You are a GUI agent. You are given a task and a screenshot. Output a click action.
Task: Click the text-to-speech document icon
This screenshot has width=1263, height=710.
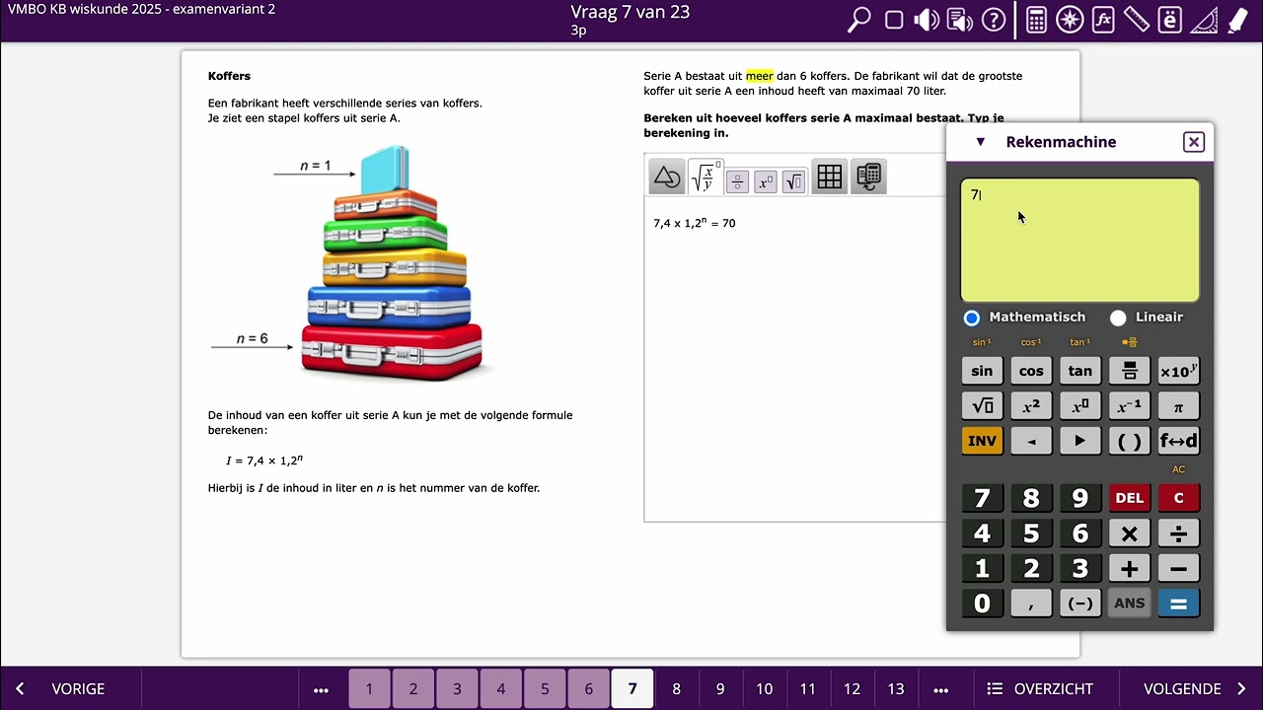click(x=959, y=20)
